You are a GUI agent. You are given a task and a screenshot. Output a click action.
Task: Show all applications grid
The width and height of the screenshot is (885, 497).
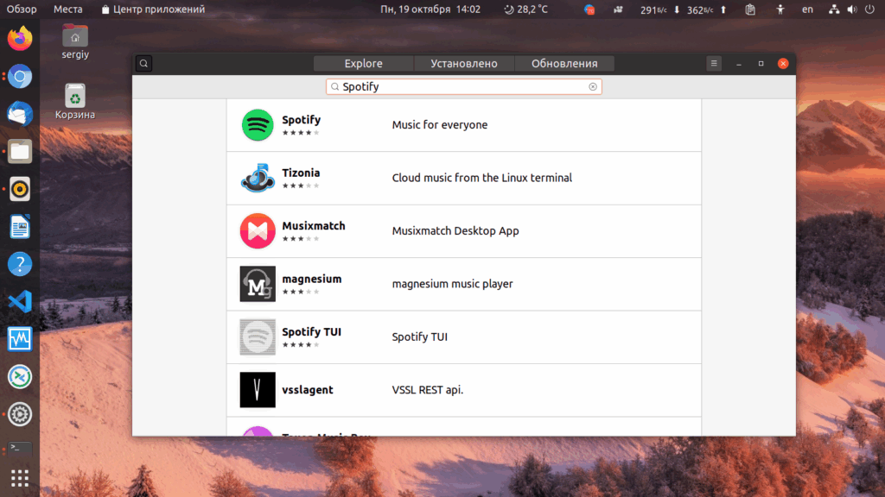[x=20, y=478]
